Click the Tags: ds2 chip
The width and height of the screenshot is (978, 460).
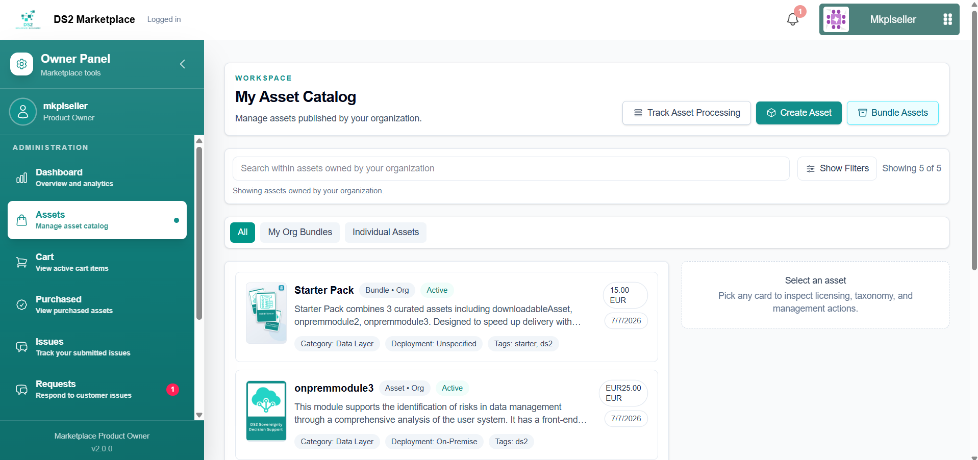coord(511,442)
